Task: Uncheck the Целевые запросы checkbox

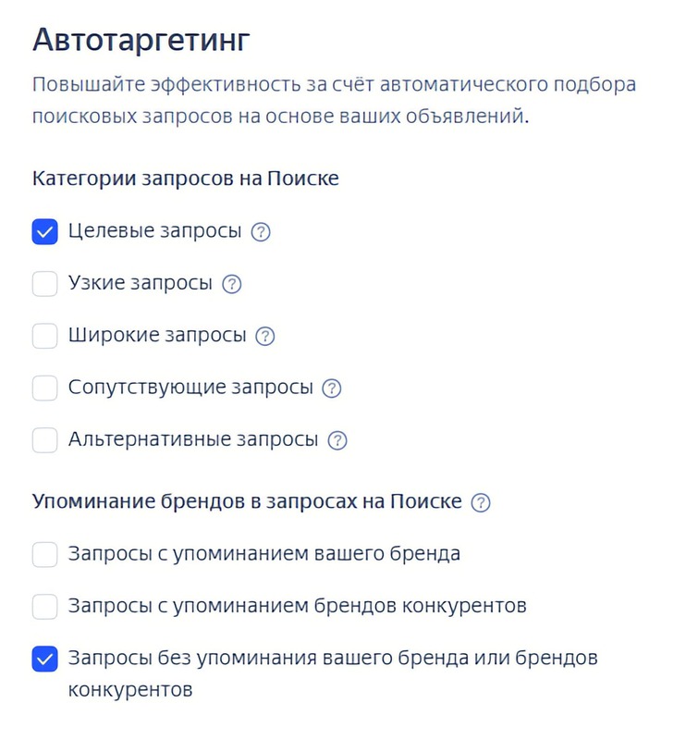Action: pyautogui.click(x=45, y=232)
